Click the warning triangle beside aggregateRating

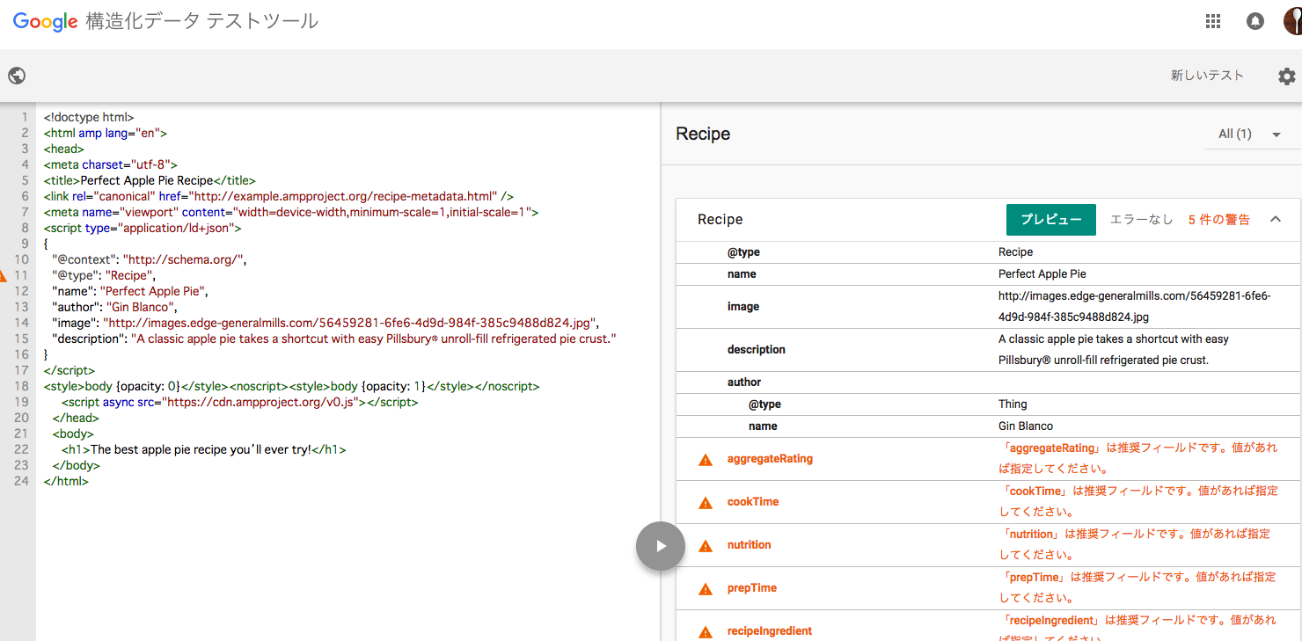pos(705,458)
